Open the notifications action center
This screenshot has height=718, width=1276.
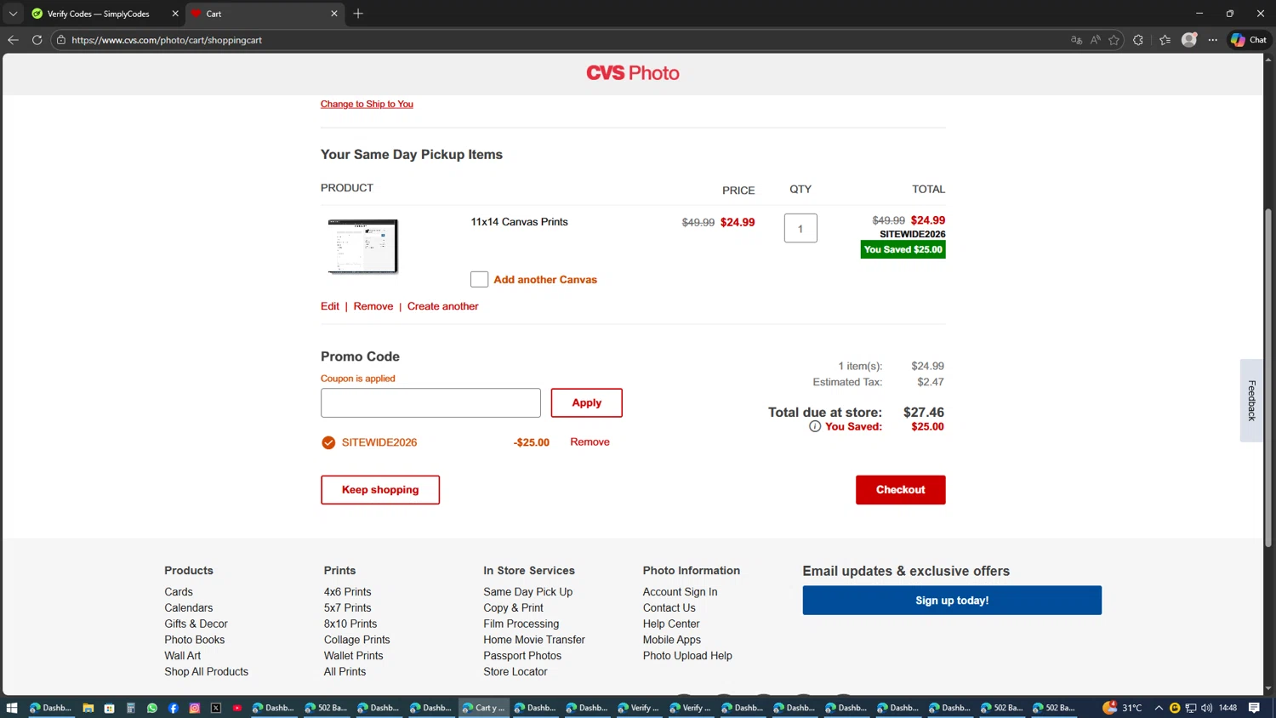(1254, 708)
